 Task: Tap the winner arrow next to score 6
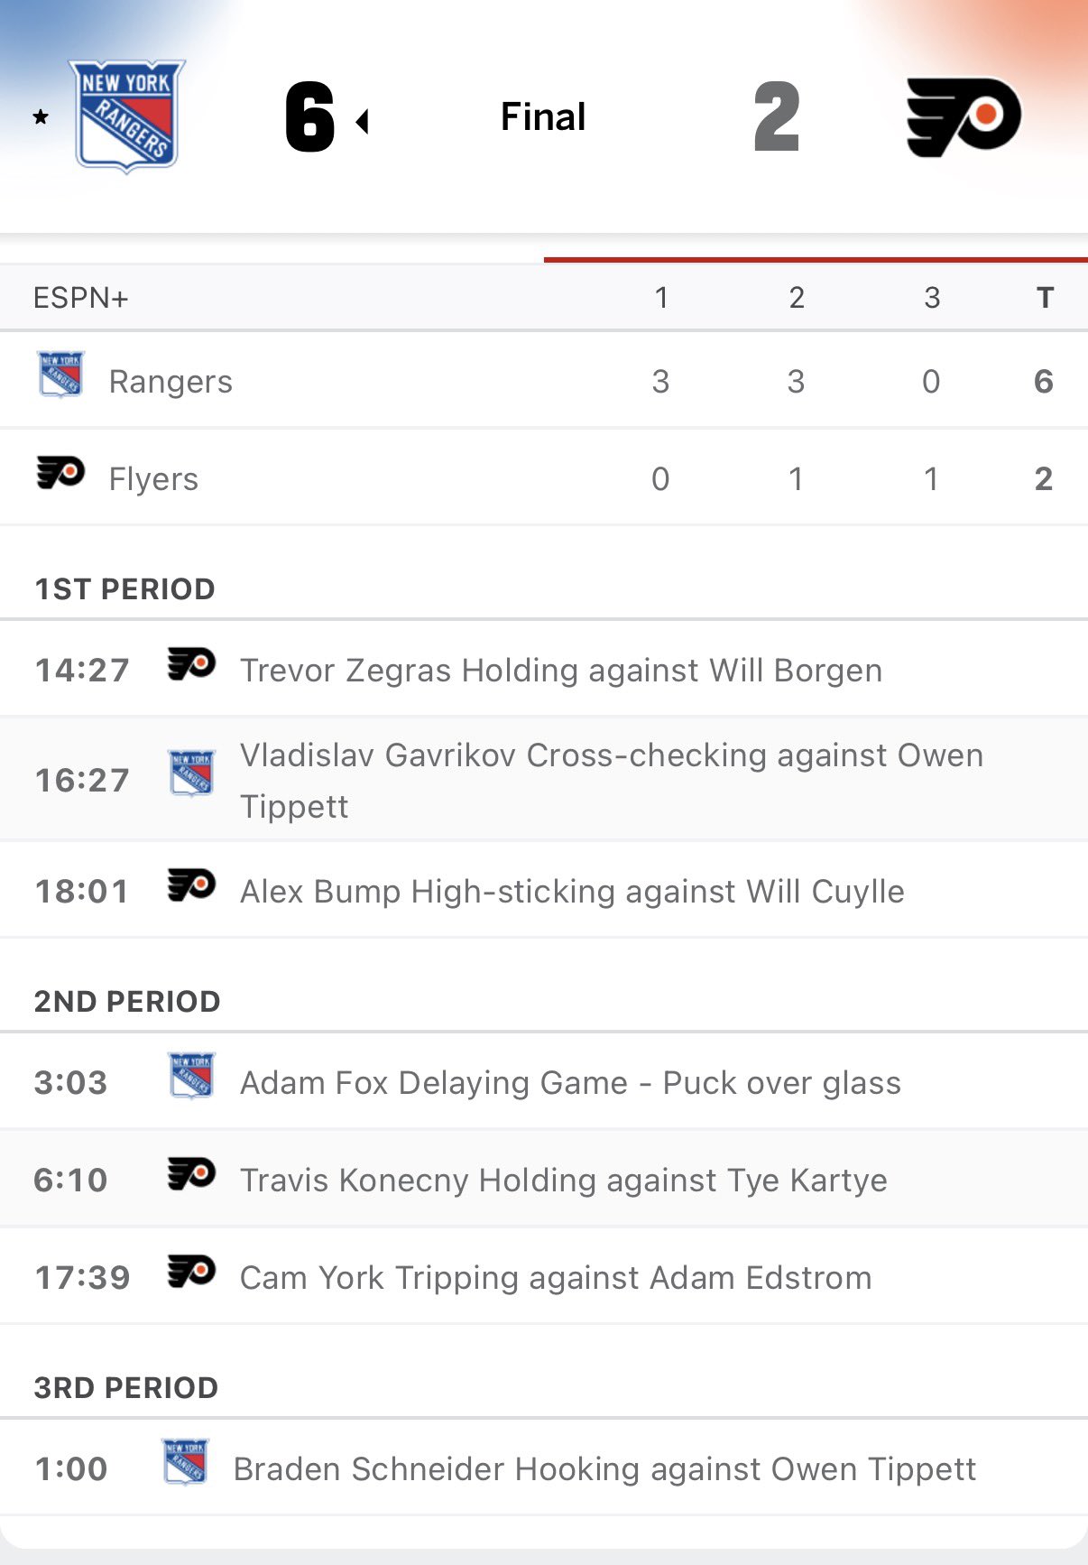pos(363,121)
